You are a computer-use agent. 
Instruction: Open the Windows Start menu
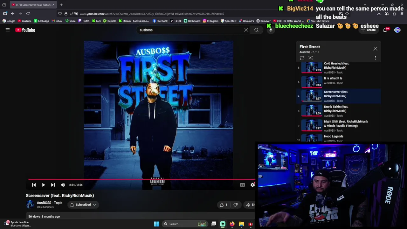click(156, 224)
